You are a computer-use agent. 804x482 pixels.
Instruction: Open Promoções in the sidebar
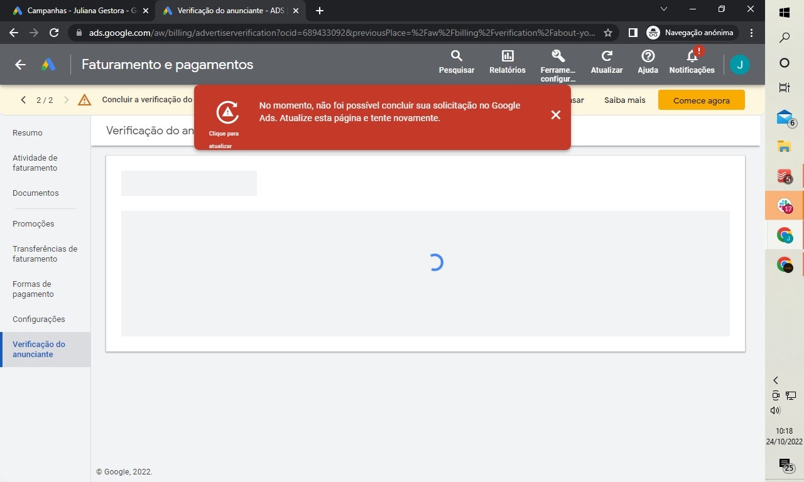pyautogui.click(x=33, y=224)
